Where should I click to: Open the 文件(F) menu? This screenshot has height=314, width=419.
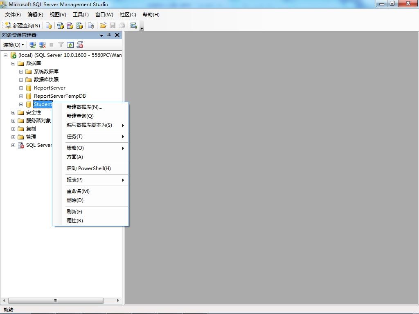(13, 15)
